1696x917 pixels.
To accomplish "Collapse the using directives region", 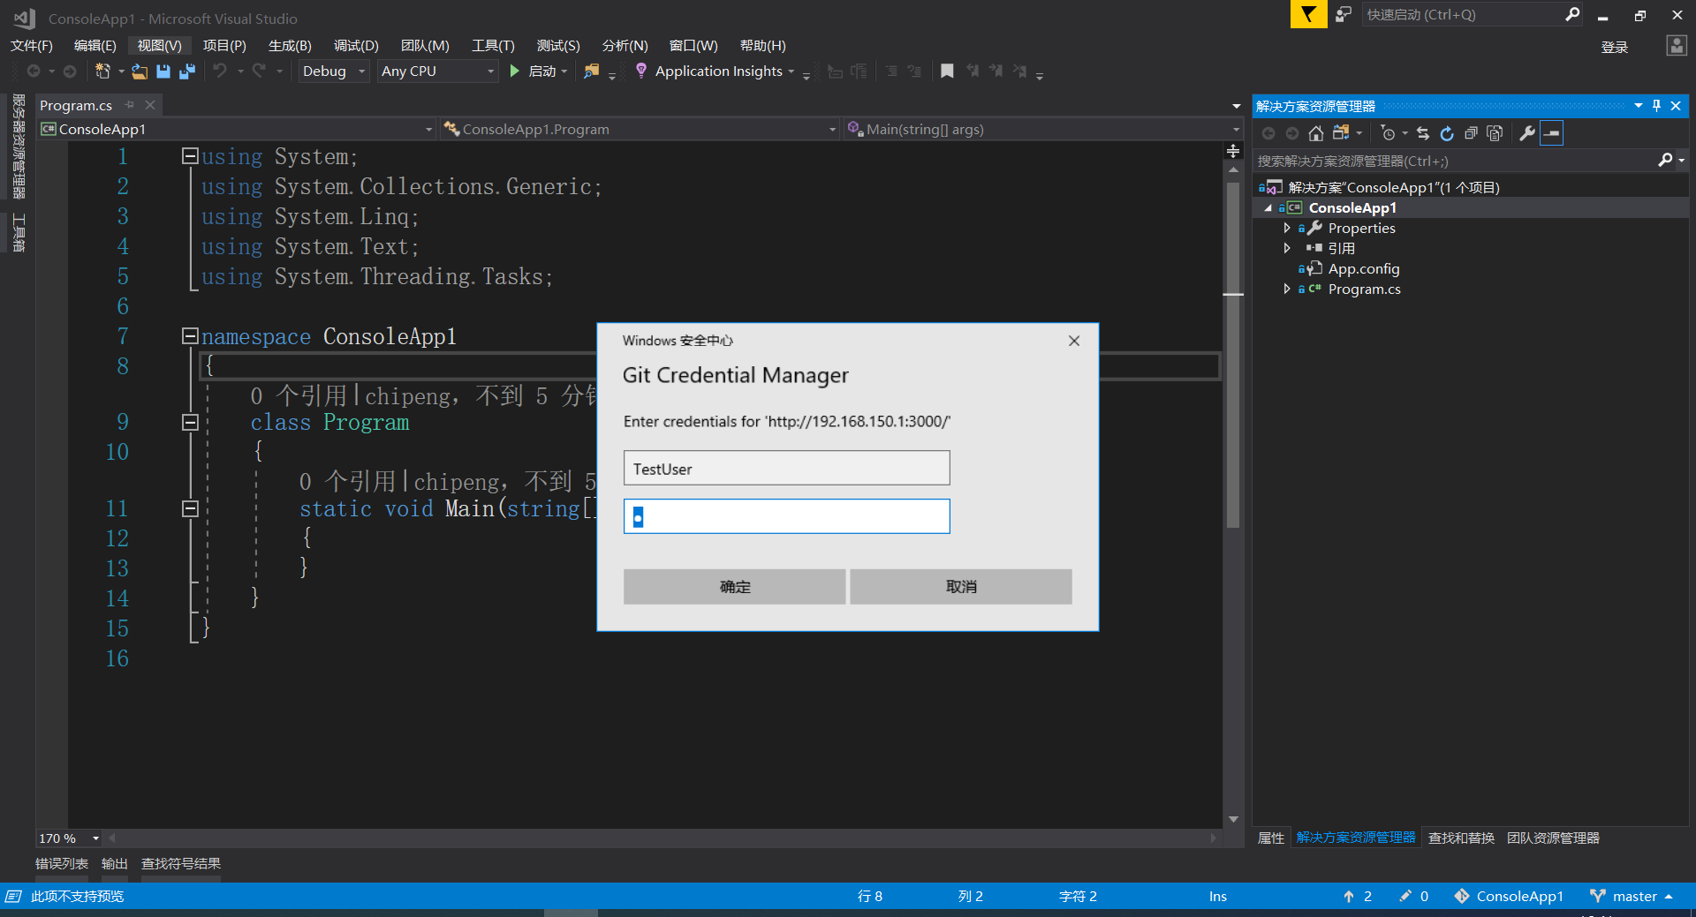I will pos(189,156).
